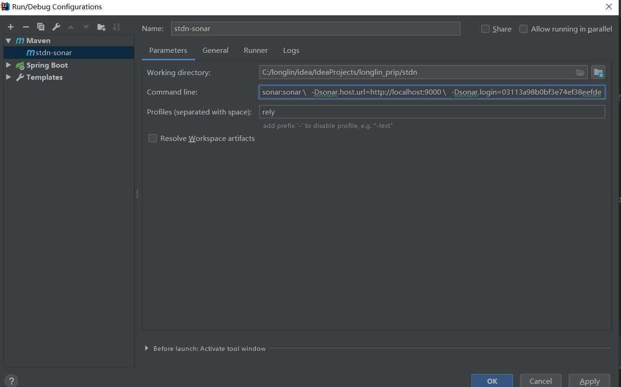Select the Maven icon in the tree

coord(20,41)
